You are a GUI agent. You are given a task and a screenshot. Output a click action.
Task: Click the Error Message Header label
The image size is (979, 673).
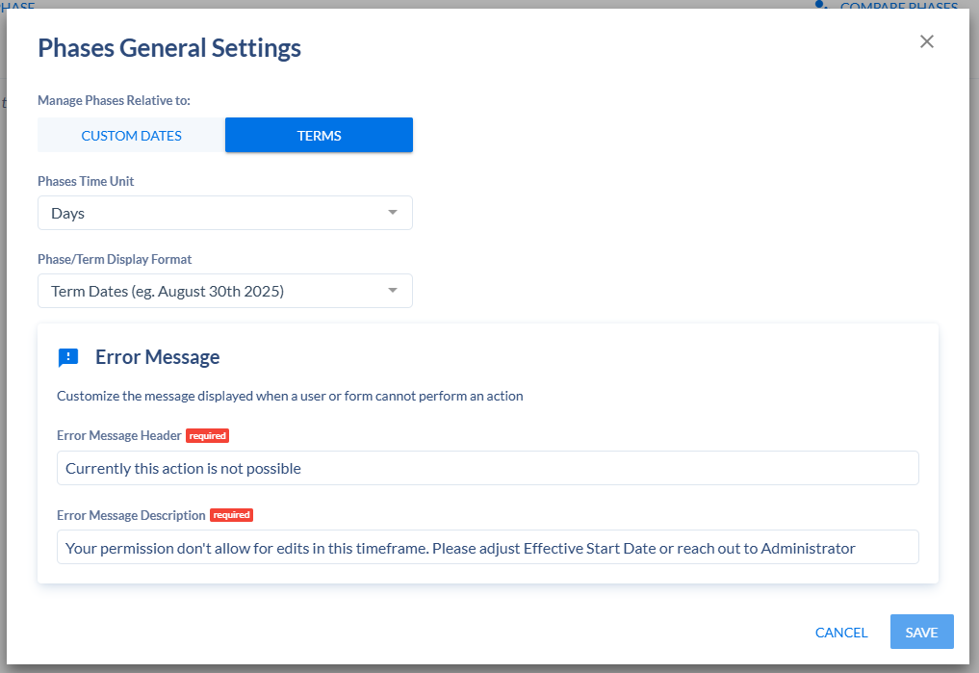[118, 435]
